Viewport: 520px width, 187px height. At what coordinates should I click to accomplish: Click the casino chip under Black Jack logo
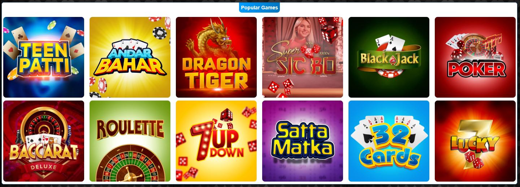coord(390,72)
